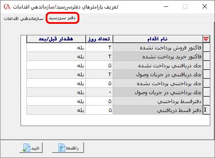
Task: Edit day count for چك دريافتني در جريان وصول
Action: tap(99, 74)
